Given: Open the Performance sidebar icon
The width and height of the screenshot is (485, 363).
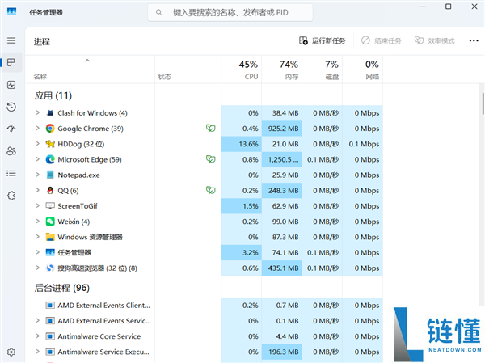Looking at the screenshot, I should point(11,85).
